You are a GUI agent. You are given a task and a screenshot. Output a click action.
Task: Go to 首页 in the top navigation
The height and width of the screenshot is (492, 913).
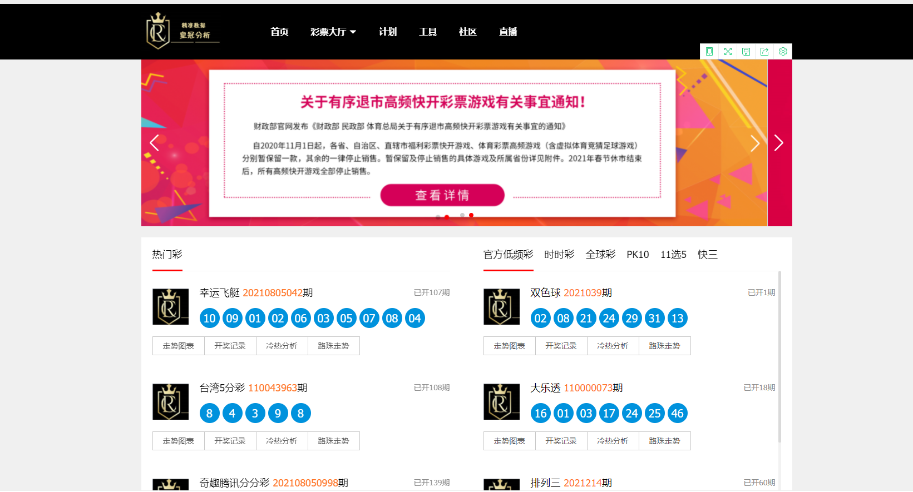click(x=279, y=32)
